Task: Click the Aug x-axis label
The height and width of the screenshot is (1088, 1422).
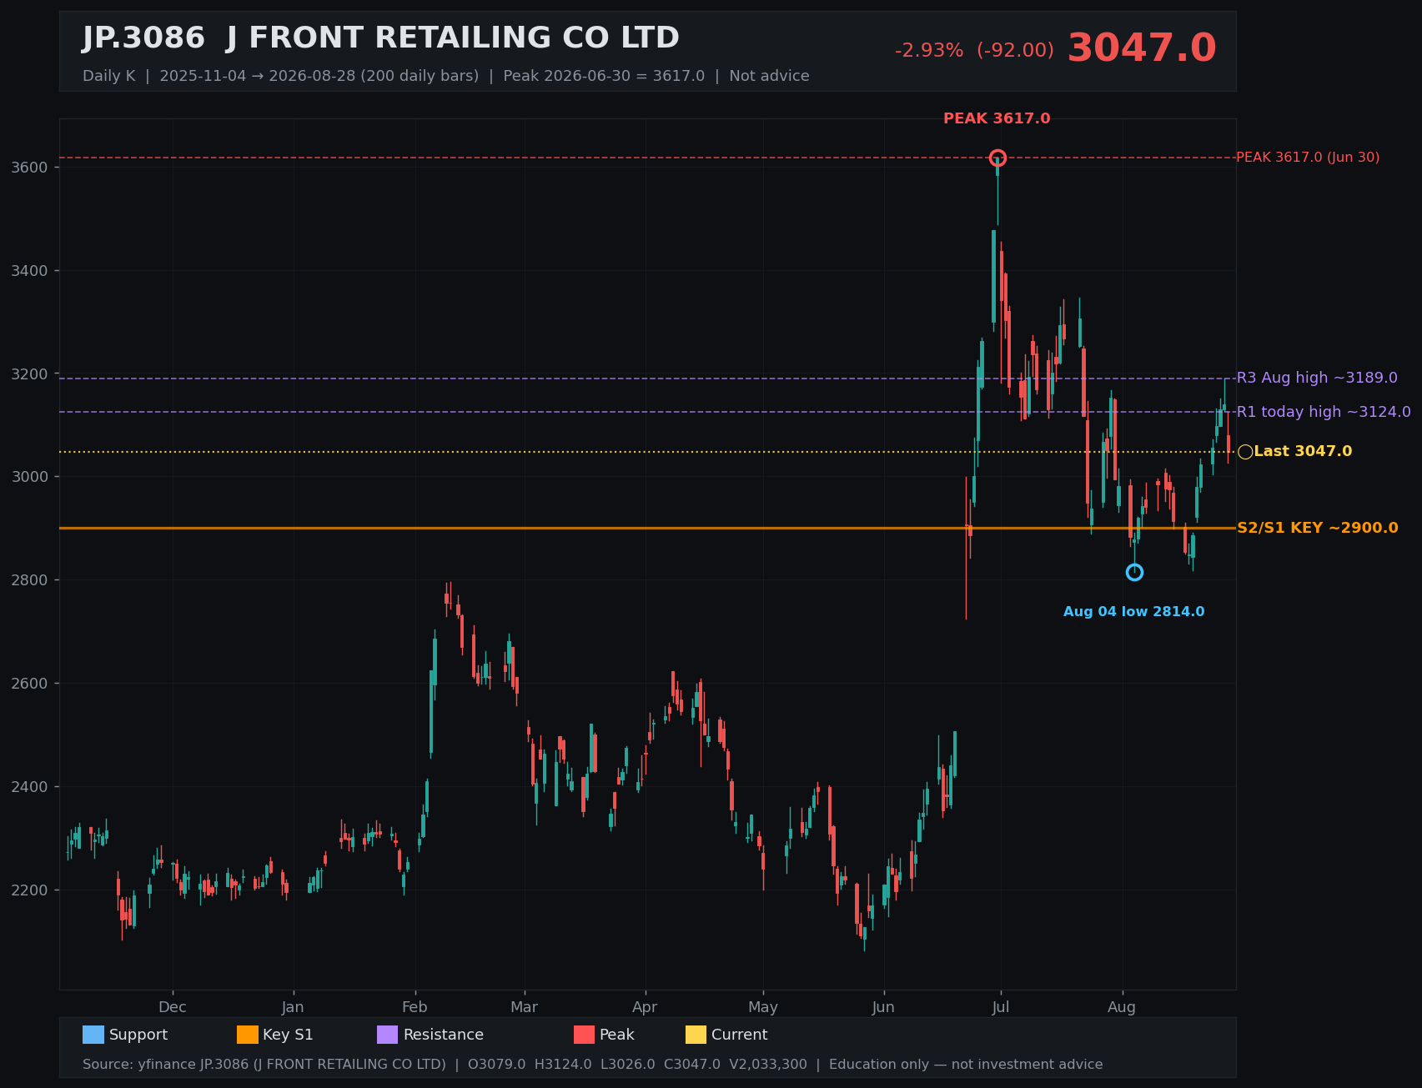Action: [x=1122, y=1007]
